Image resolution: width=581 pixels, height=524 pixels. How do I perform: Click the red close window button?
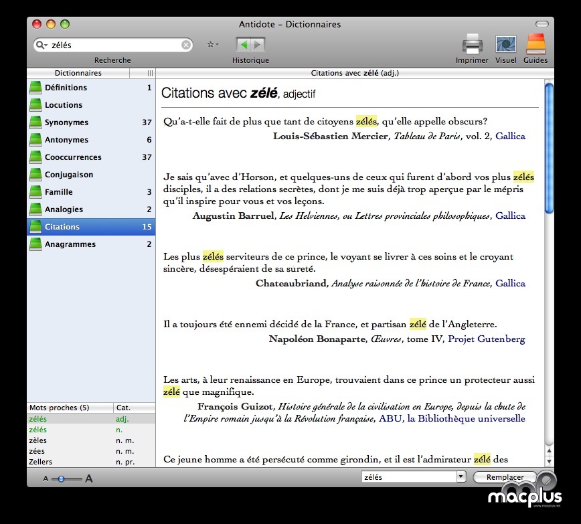pyautogui.click(x=37, y=24)
